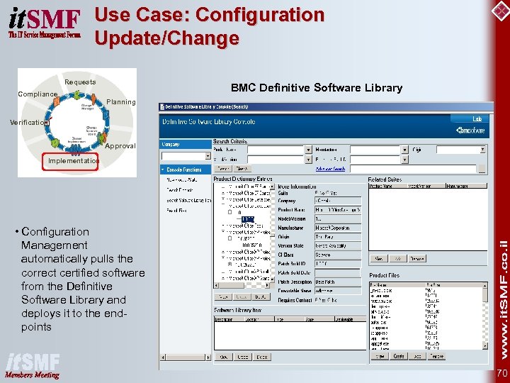Click the Search button under Search Criteria
The height and width of the screenshot is (383, 510).
point(223,169)
